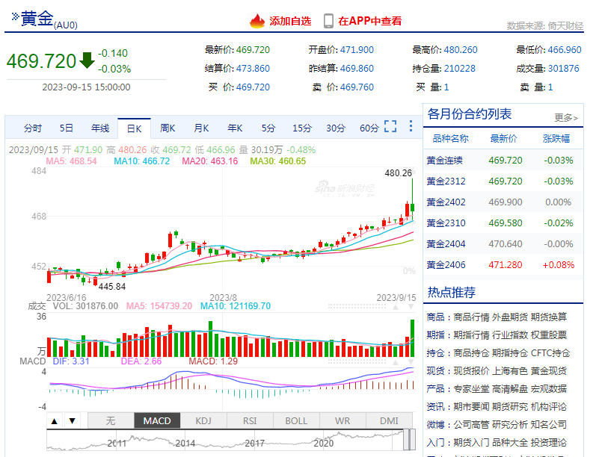Select the DMI indicator option
Screen dimensions: 599x457
pos(388,420)
